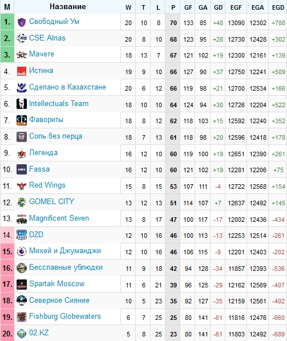Click the Intellectuals Team logo icon

tap(22, 104)
